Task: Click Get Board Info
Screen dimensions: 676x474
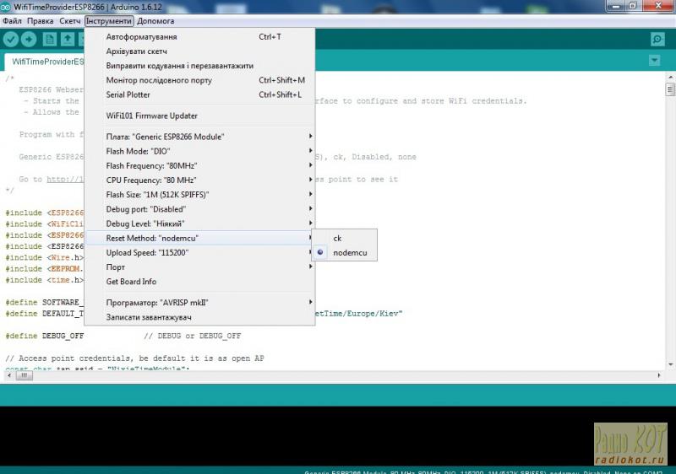Action: coord(131,282)
